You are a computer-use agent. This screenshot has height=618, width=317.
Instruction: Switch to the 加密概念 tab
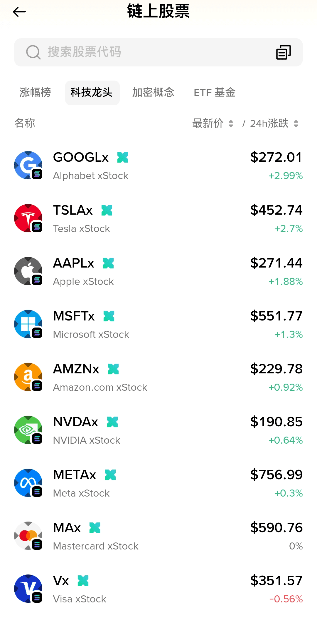click(x=153, y=93)
